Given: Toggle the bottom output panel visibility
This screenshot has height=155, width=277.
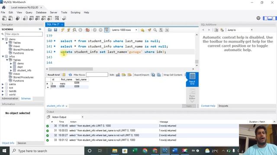Looking at the screenshot, I should (270, 18).
